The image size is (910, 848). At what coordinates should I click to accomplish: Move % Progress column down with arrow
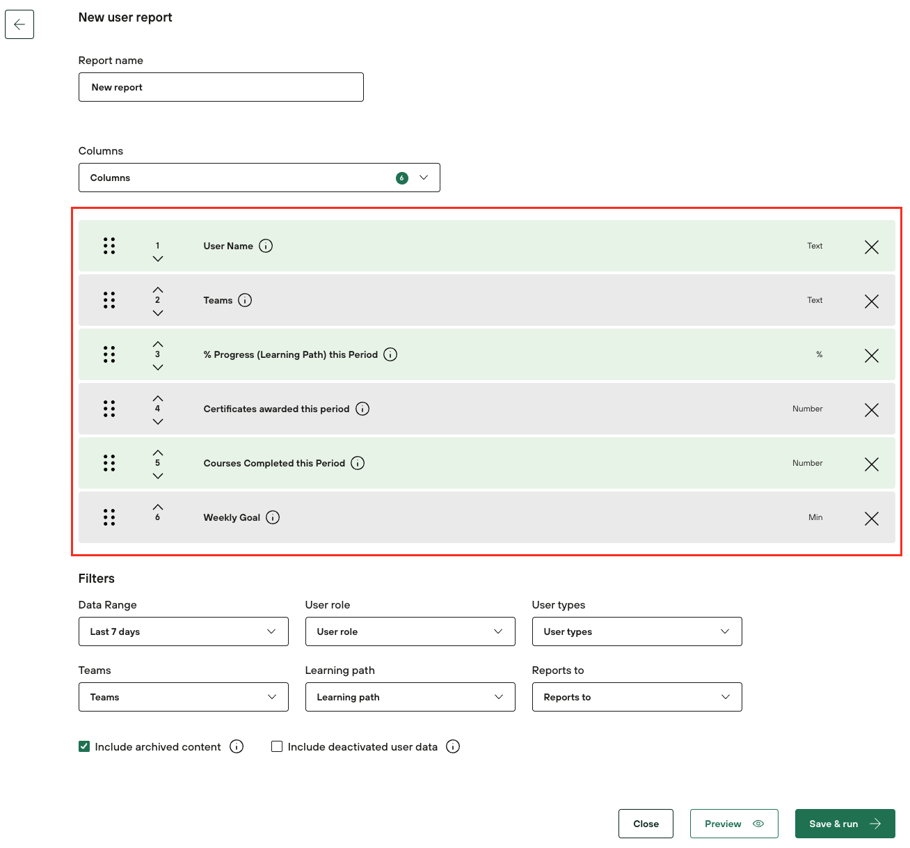click(x=158, y=368)
